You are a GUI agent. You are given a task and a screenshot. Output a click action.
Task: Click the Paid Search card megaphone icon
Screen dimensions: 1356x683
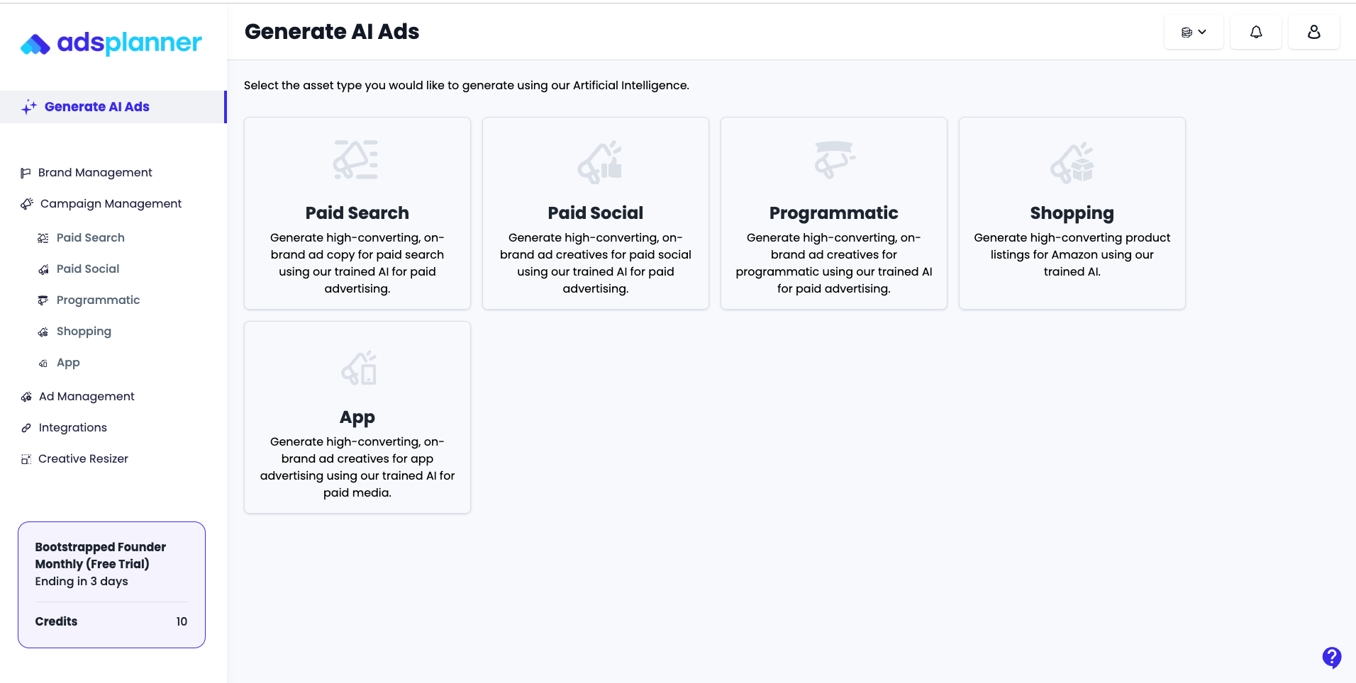pyautogui.click(x=356, y=160)
